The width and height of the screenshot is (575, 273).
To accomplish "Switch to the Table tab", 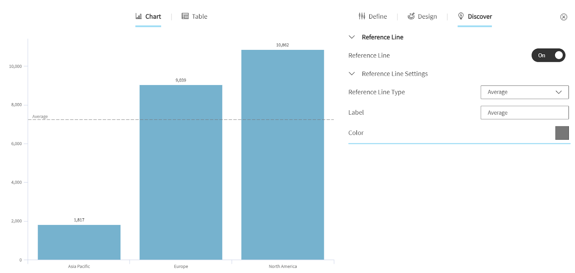I will pyautogui.click(x=199, y=17).
